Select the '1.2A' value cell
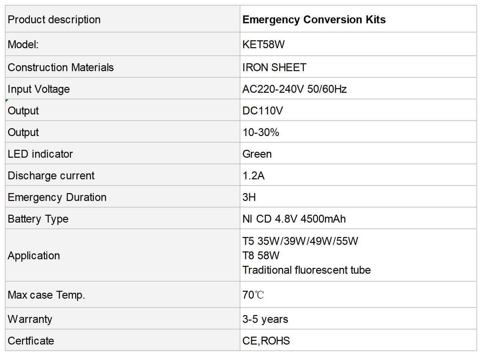Screen dimensions: 482x356 358,175
